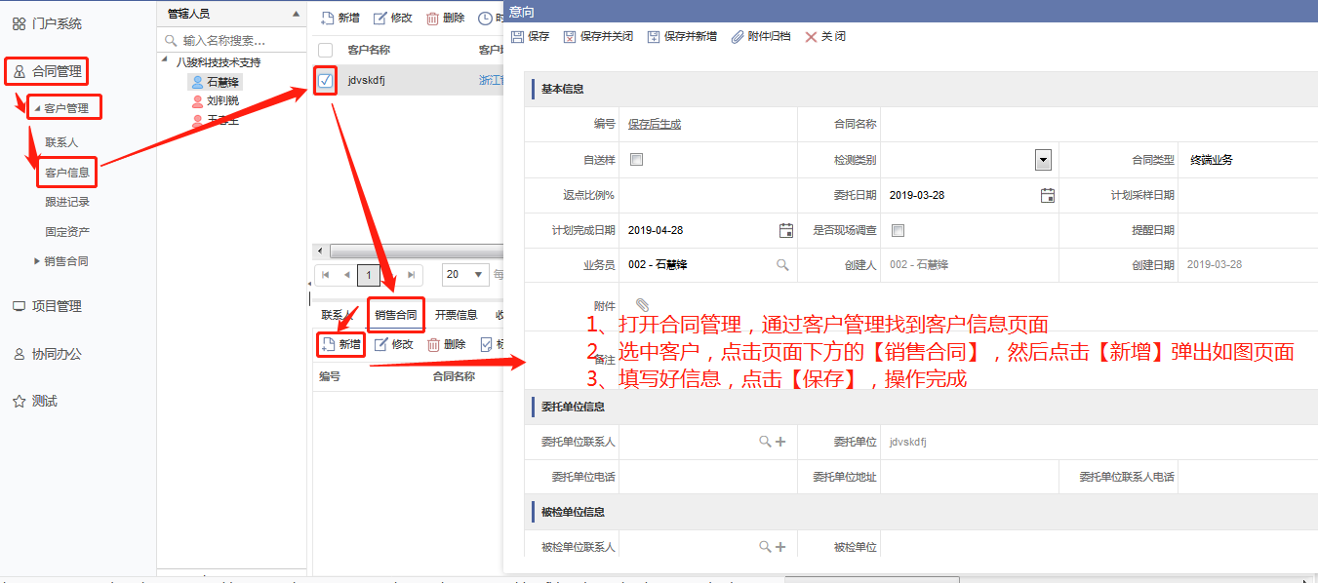Screen dimensions: 1318x583
Task: Open 附件归档 attachment archive
Action: point(739,37)
